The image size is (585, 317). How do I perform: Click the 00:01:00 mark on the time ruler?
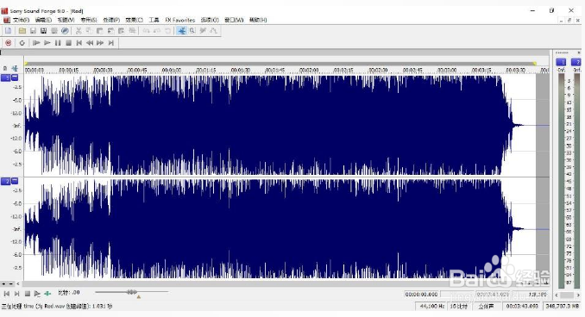pos(171,70)
